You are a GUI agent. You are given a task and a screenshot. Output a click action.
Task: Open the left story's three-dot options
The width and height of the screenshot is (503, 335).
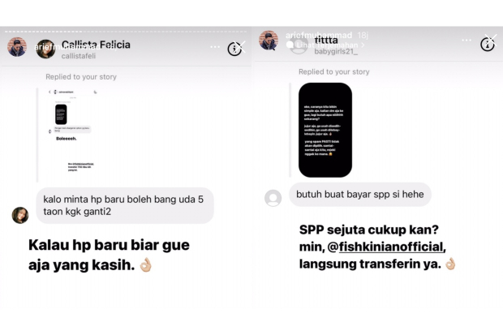[215, 47]
